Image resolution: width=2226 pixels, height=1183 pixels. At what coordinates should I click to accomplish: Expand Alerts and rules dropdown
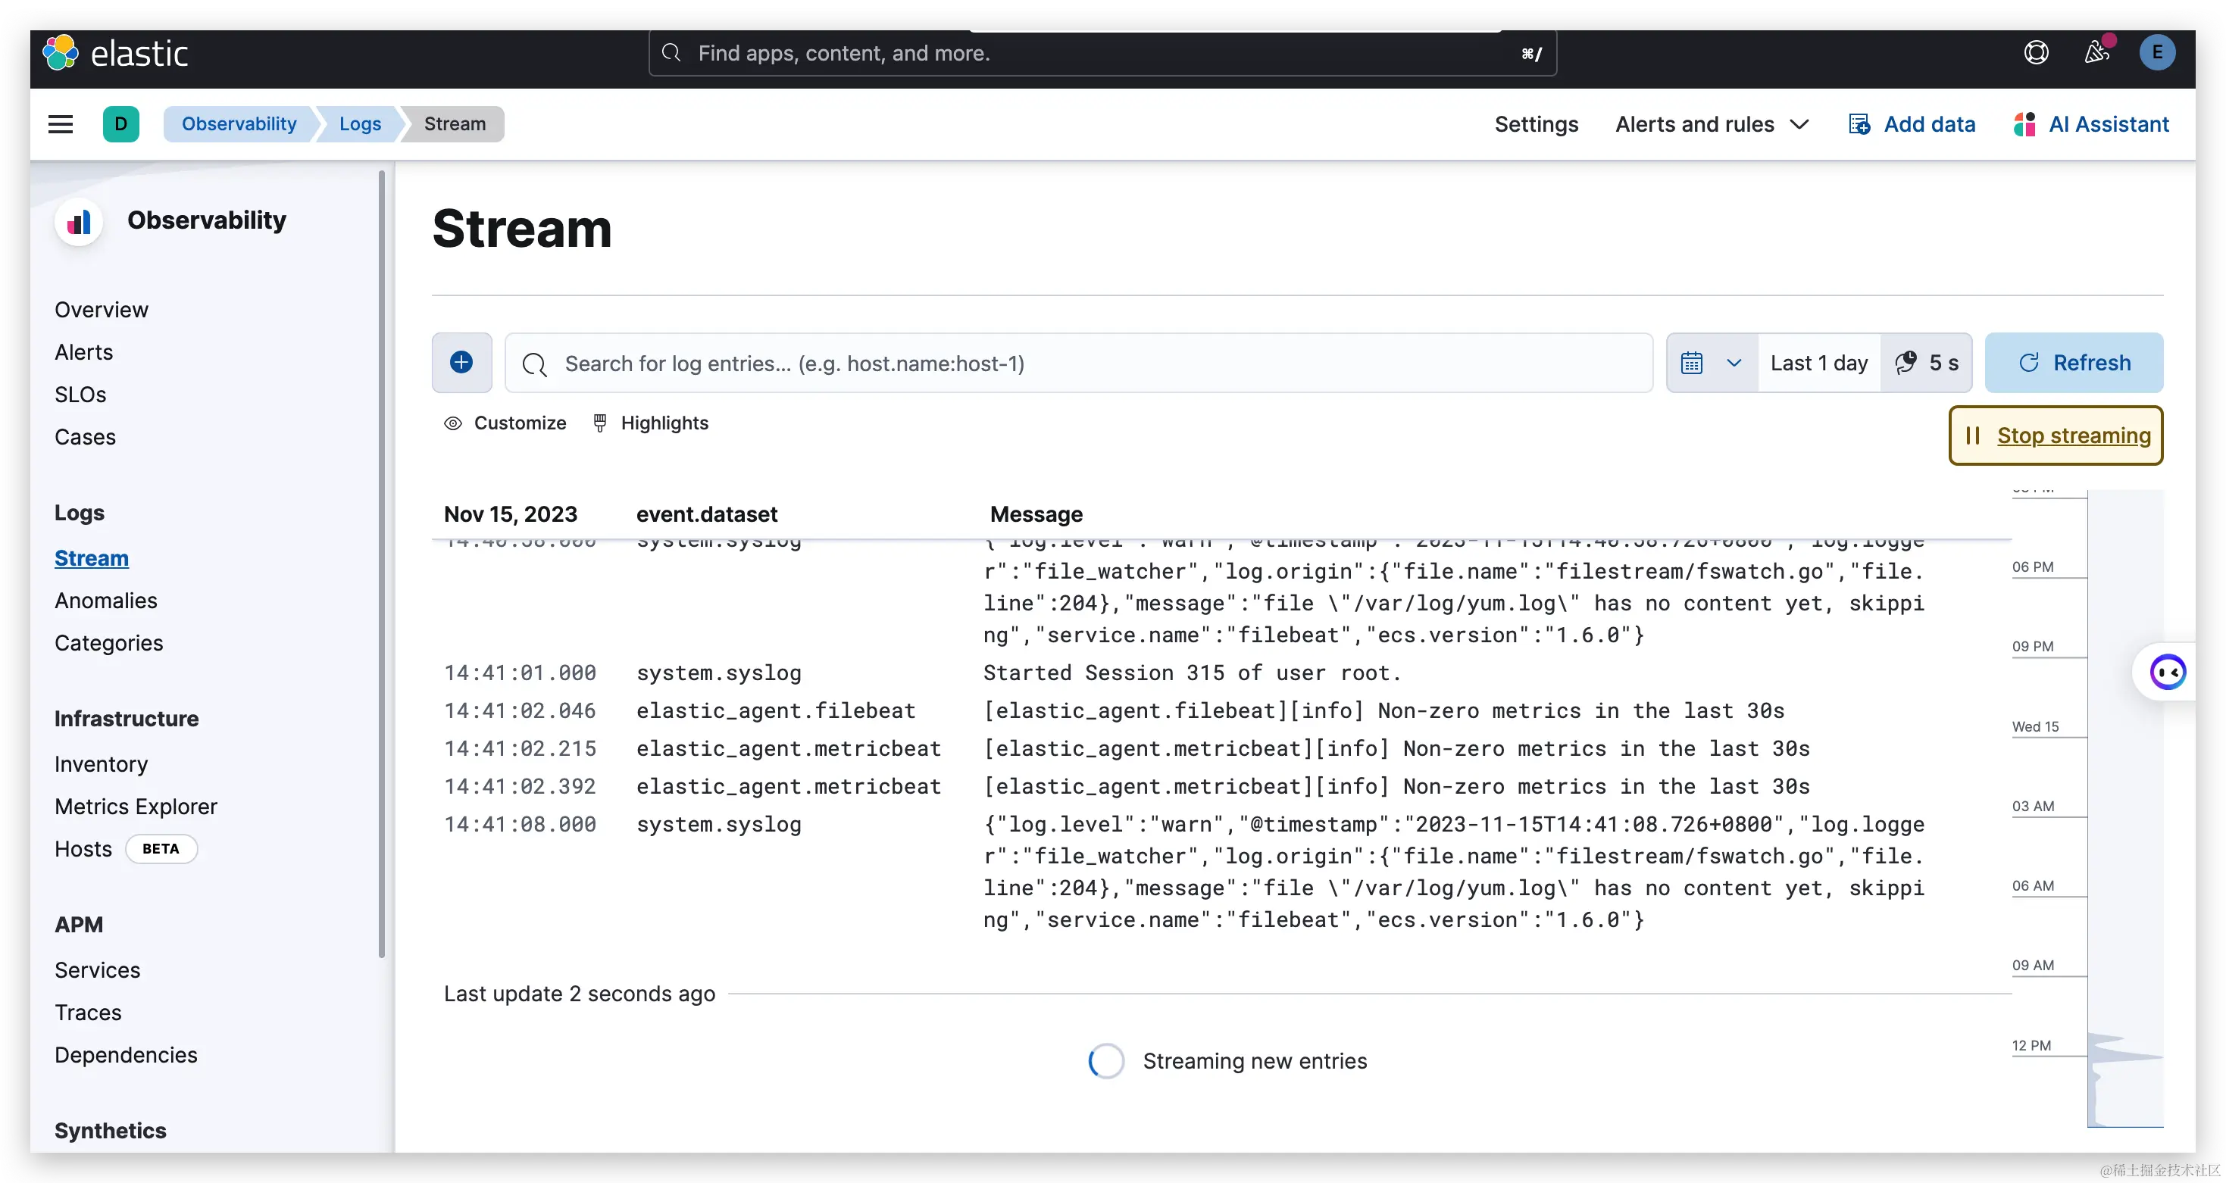[1712, 124]
